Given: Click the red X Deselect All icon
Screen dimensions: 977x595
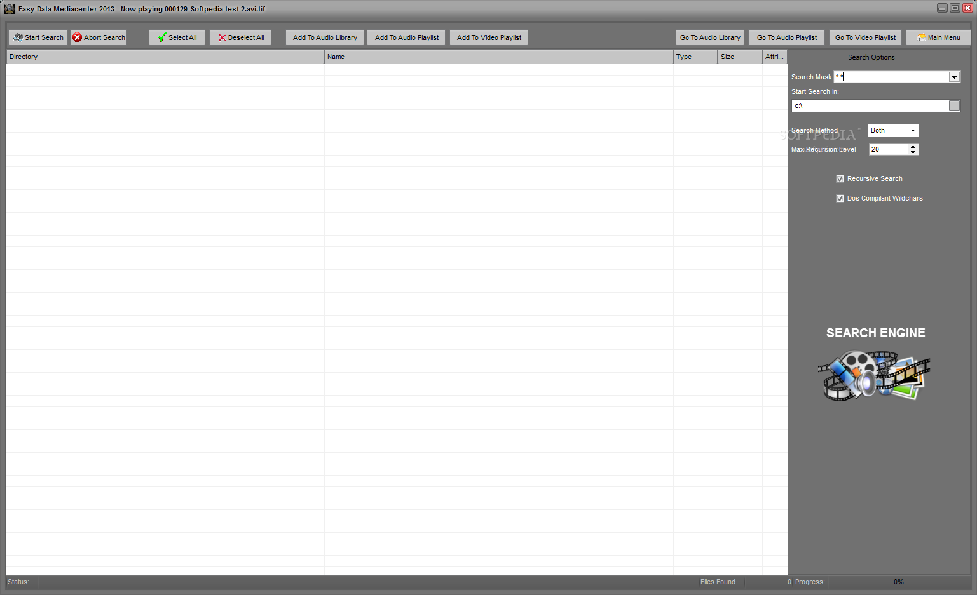Looking at the screenshot, I should tap(222, 37).
